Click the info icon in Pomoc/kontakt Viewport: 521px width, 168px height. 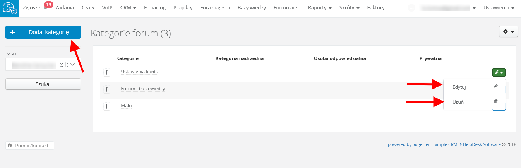(10, 146)
